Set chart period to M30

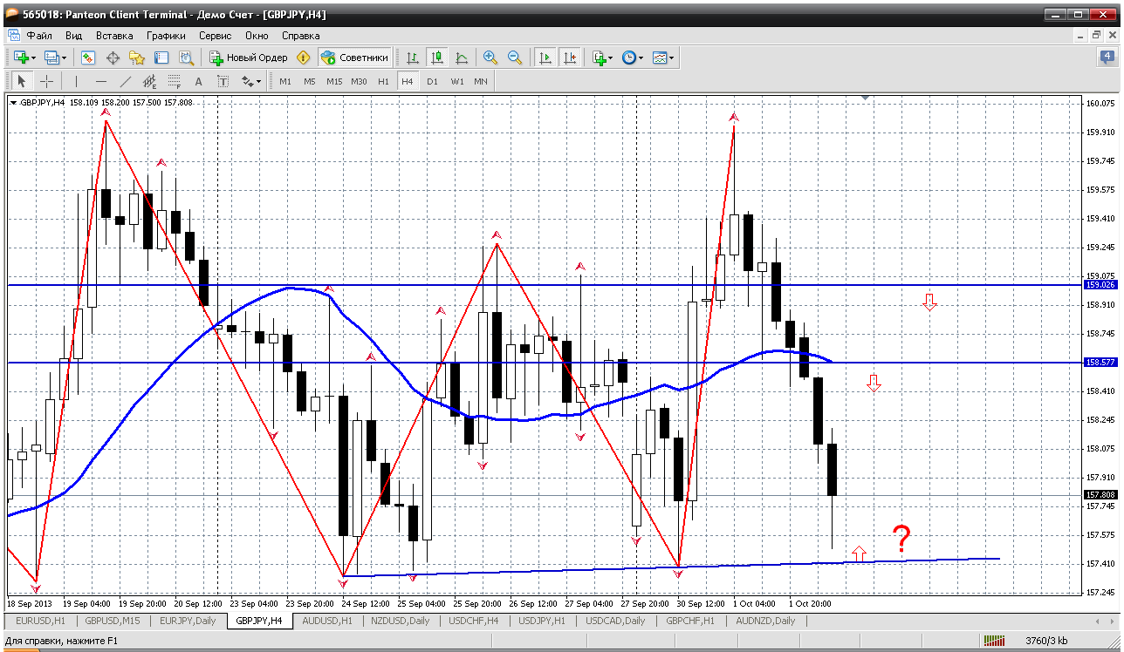[359, 81]
